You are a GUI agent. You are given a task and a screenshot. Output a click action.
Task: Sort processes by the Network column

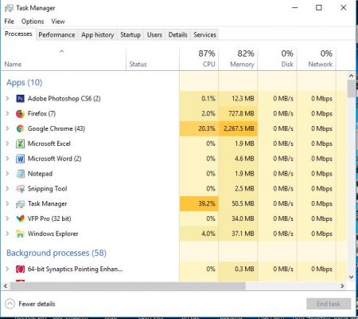tap(316, 58)
